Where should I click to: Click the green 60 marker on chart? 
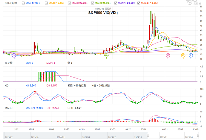[106, 56]
